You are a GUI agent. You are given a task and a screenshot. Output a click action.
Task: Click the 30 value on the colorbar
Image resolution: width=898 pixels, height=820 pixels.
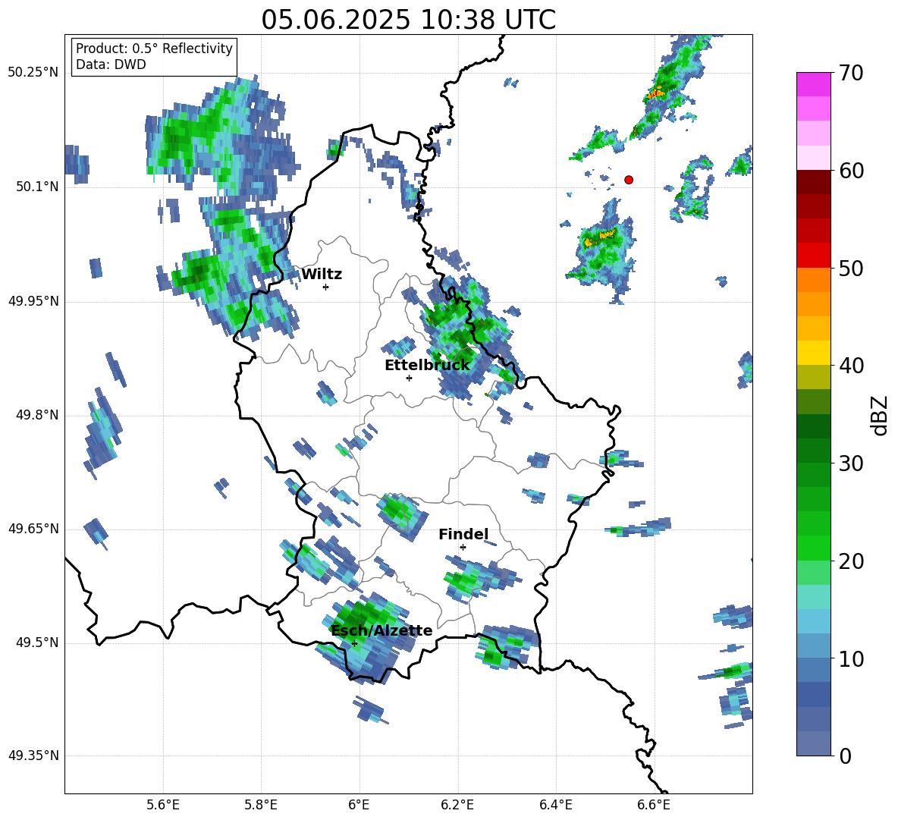click(x=851, y=463)
